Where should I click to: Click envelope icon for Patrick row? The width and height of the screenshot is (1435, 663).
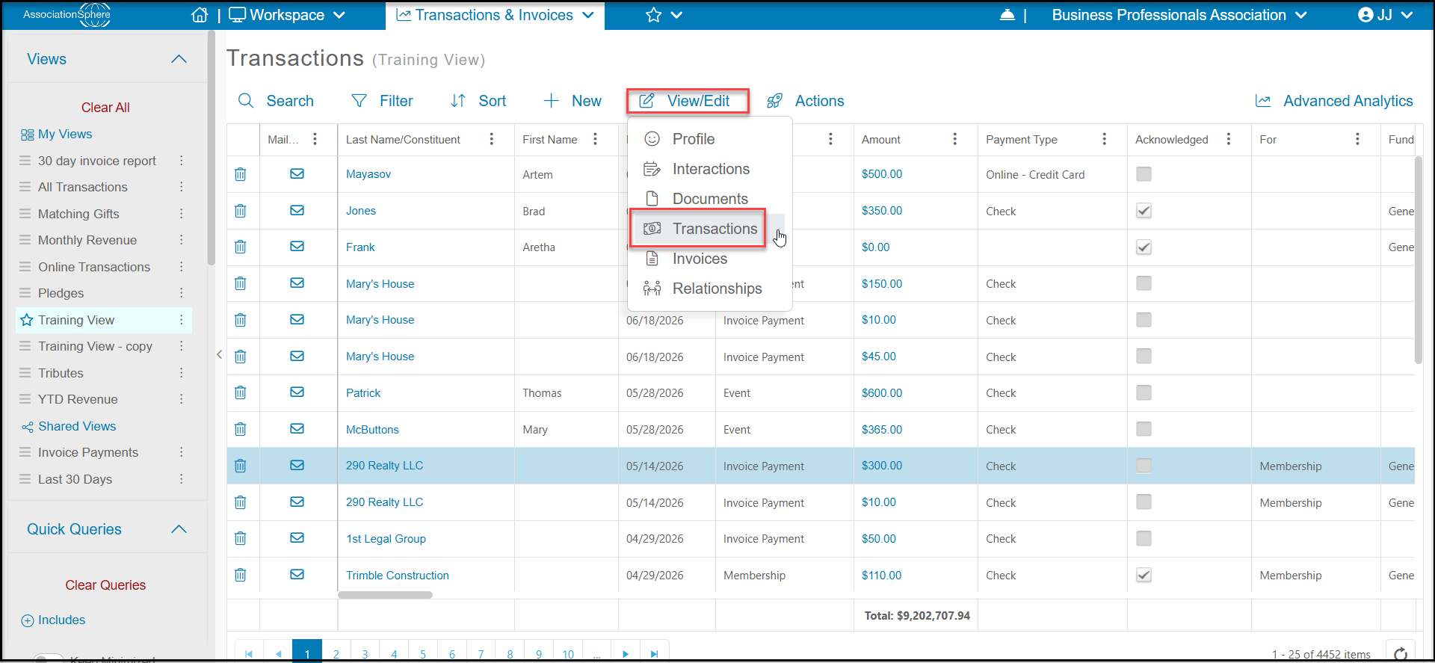(x=297, y=392)
